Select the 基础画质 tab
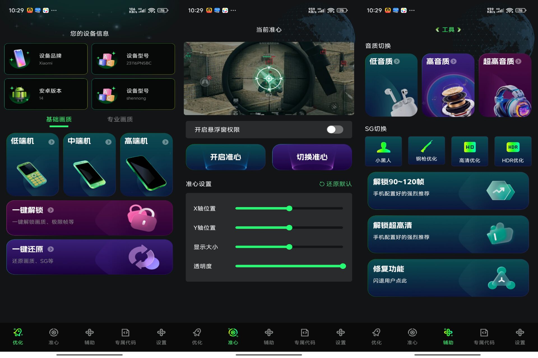The width and height of the screenshot is (538, 358). (59, 119)
